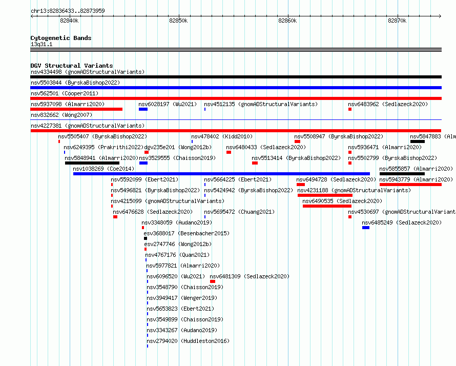Click nsv5592099 (Ebert2021) label
The image size is (456, 366).
(x=144, y=179)
